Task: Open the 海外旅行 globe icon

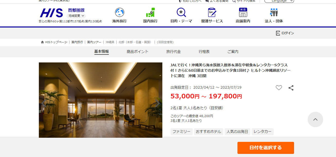Action: (119, 12)
